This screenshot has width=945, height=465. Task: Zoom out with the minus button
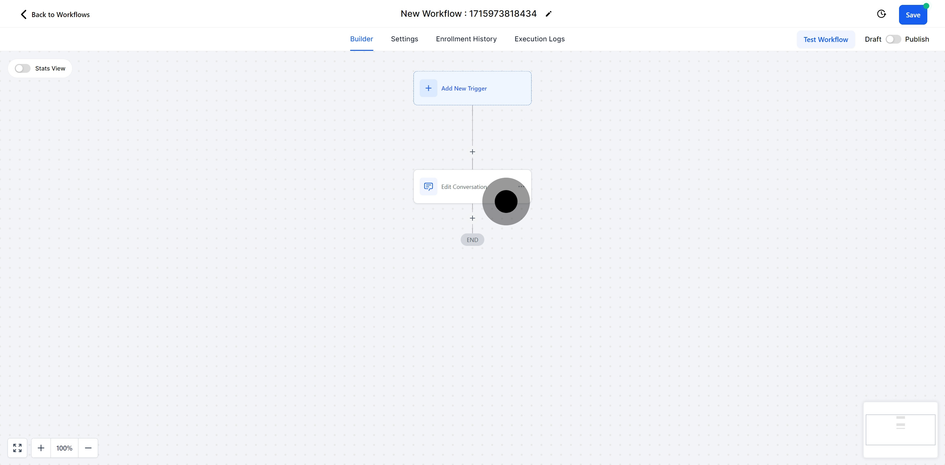pos(88,448)
